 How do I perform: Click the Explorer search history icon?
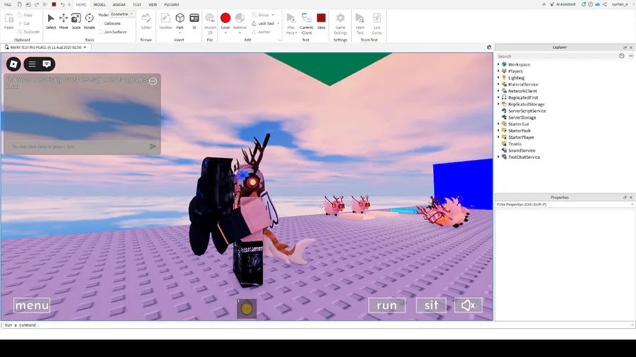point(621,56)
